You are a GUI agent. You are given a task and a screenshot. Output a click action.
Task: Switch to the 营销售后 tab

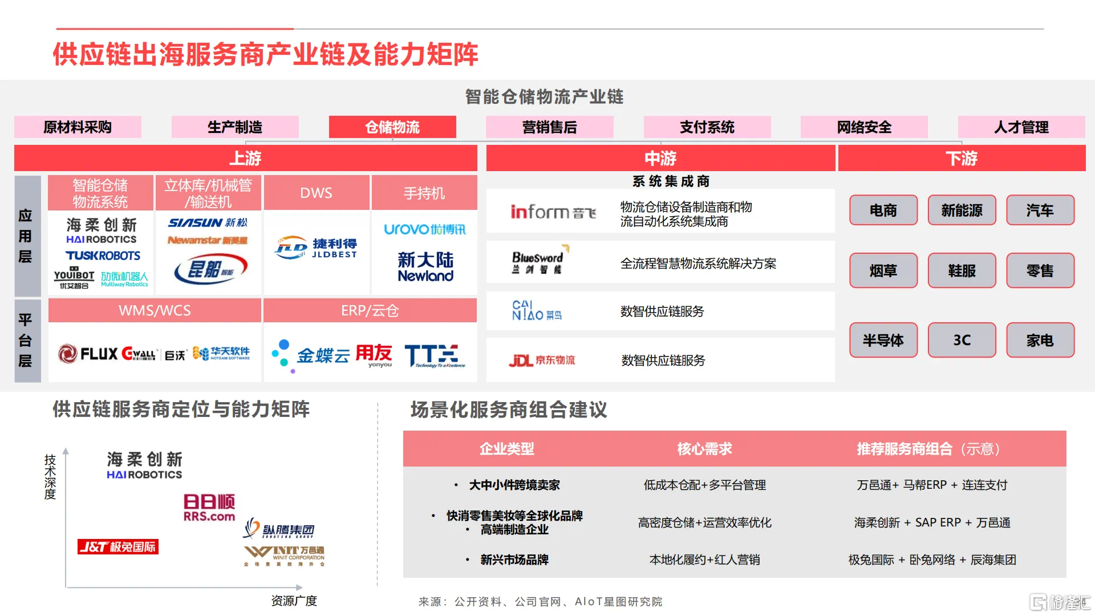[x=550, y=127]
